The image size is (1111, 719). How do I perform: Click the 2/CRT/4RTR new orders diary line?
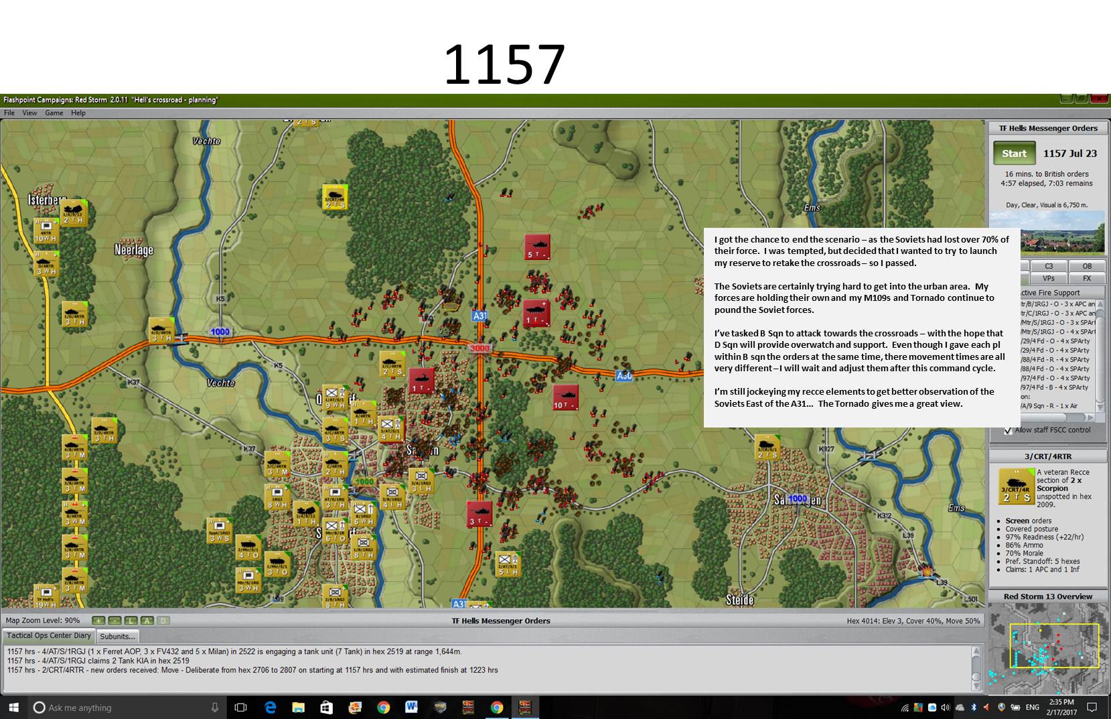click(252, 670)
